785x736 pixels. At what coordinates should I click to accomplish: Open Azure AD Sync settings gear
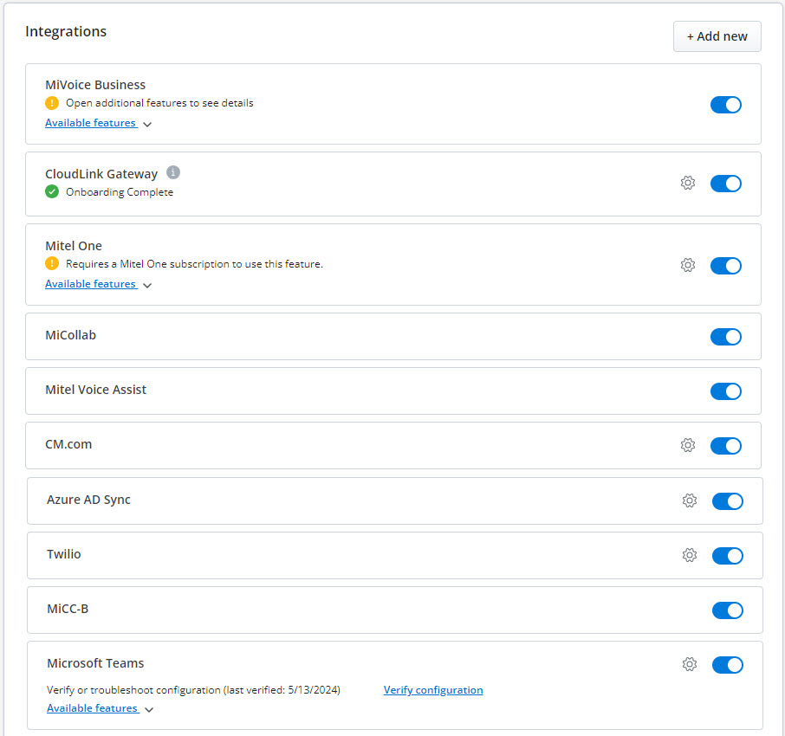pos(690,500)
